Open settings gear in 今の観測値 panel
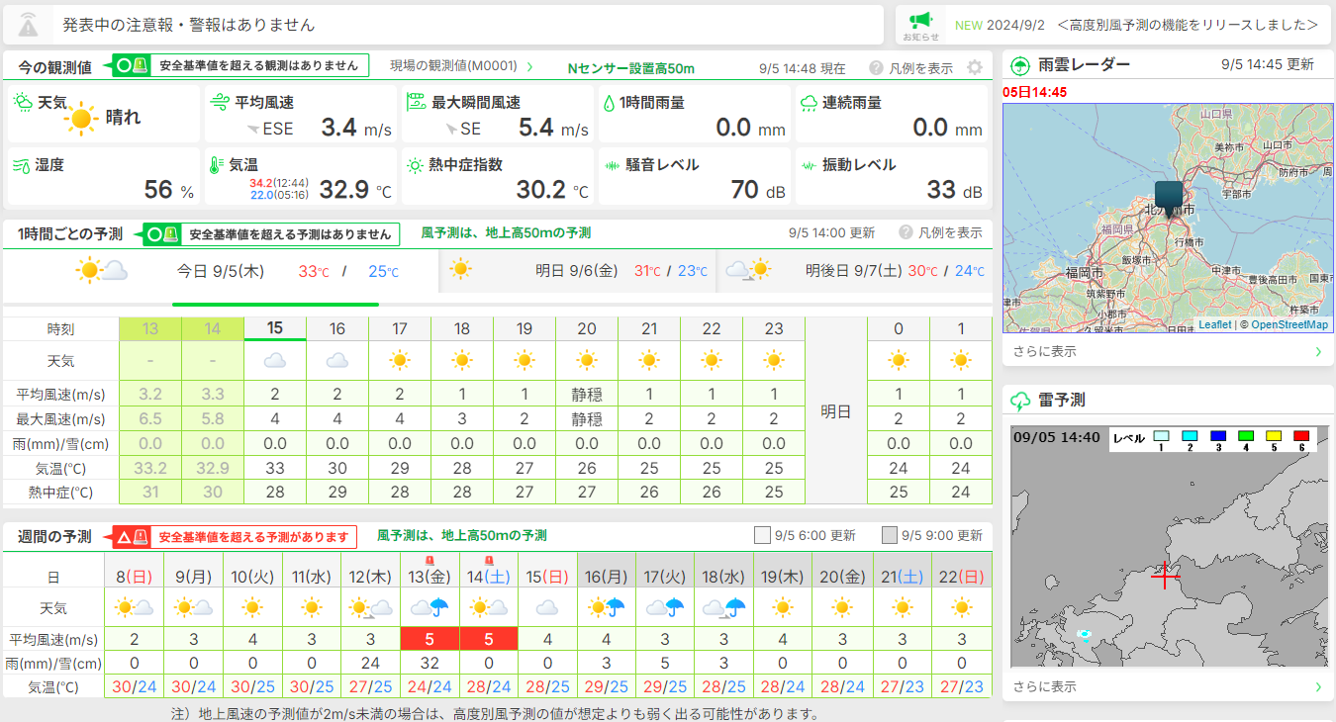1336x722 pixels. tap(975, 67)
